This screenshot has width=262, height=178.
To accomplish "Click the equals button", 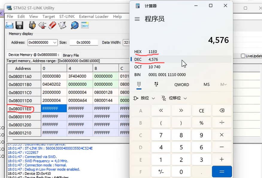I will point(222,172).
